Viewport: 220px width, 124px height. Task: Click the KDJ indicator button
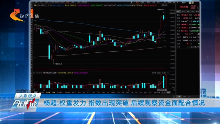pyautogui.click(x=79, y=92)
